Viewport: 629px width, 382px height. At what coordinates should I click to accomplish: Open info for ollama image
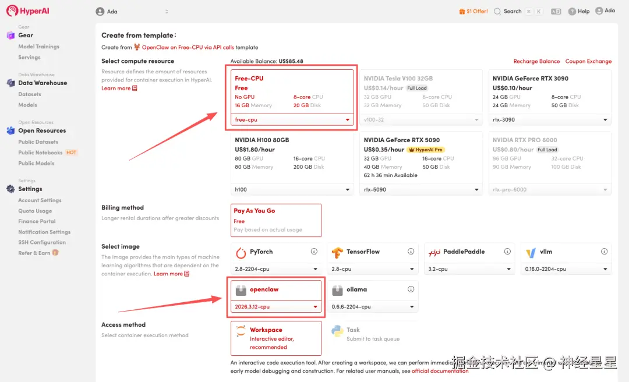tap(411, 289)
